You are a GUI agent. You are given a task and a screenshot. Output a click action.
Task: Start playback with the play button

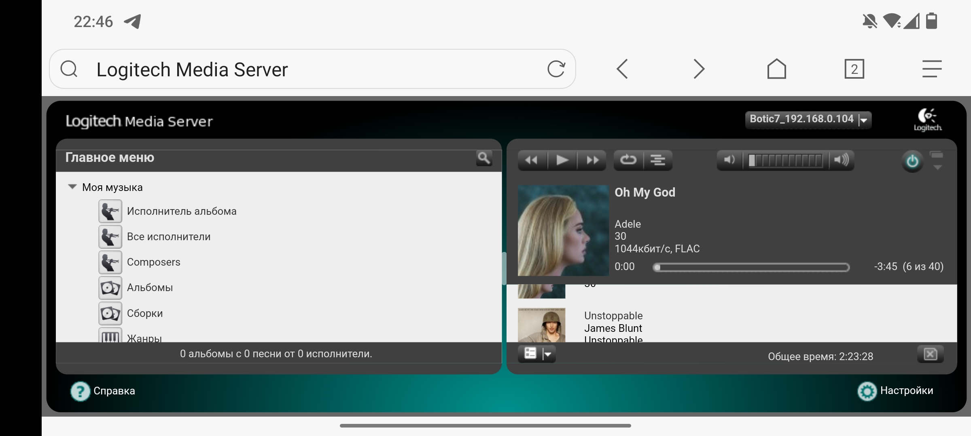click(x=562, y=160)
